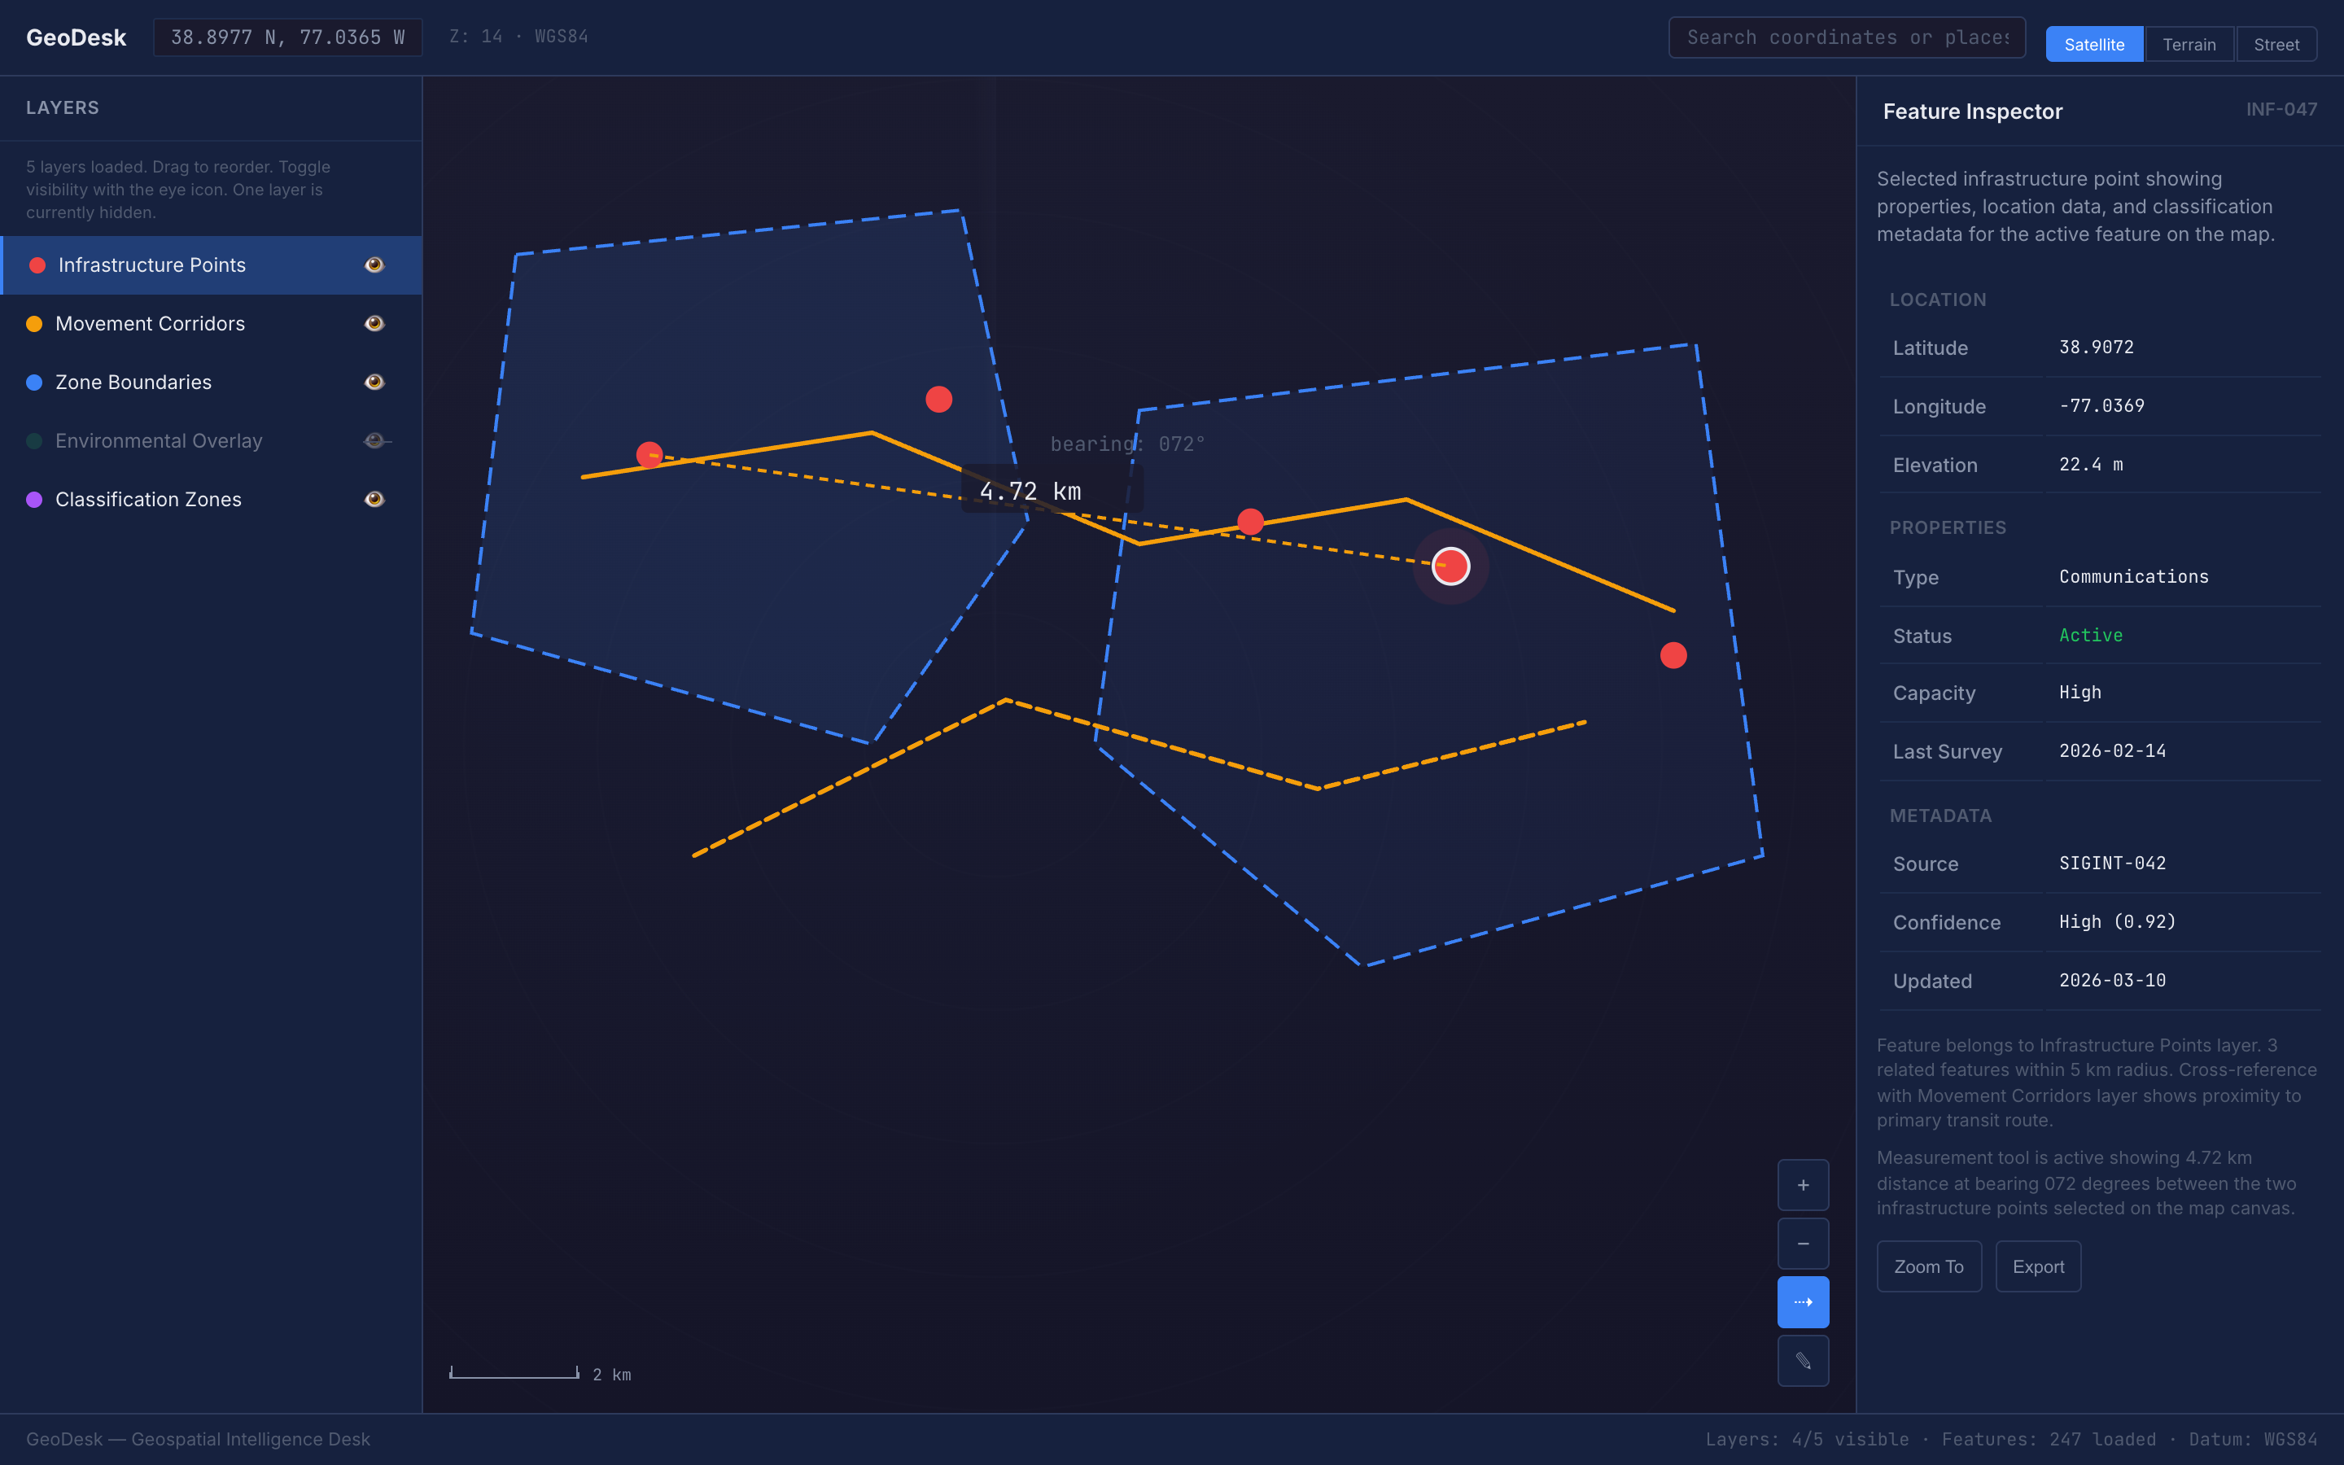Click the purple Classification Zones color dot
This screenshot has height=1465, width=2344.
(34, 499)
